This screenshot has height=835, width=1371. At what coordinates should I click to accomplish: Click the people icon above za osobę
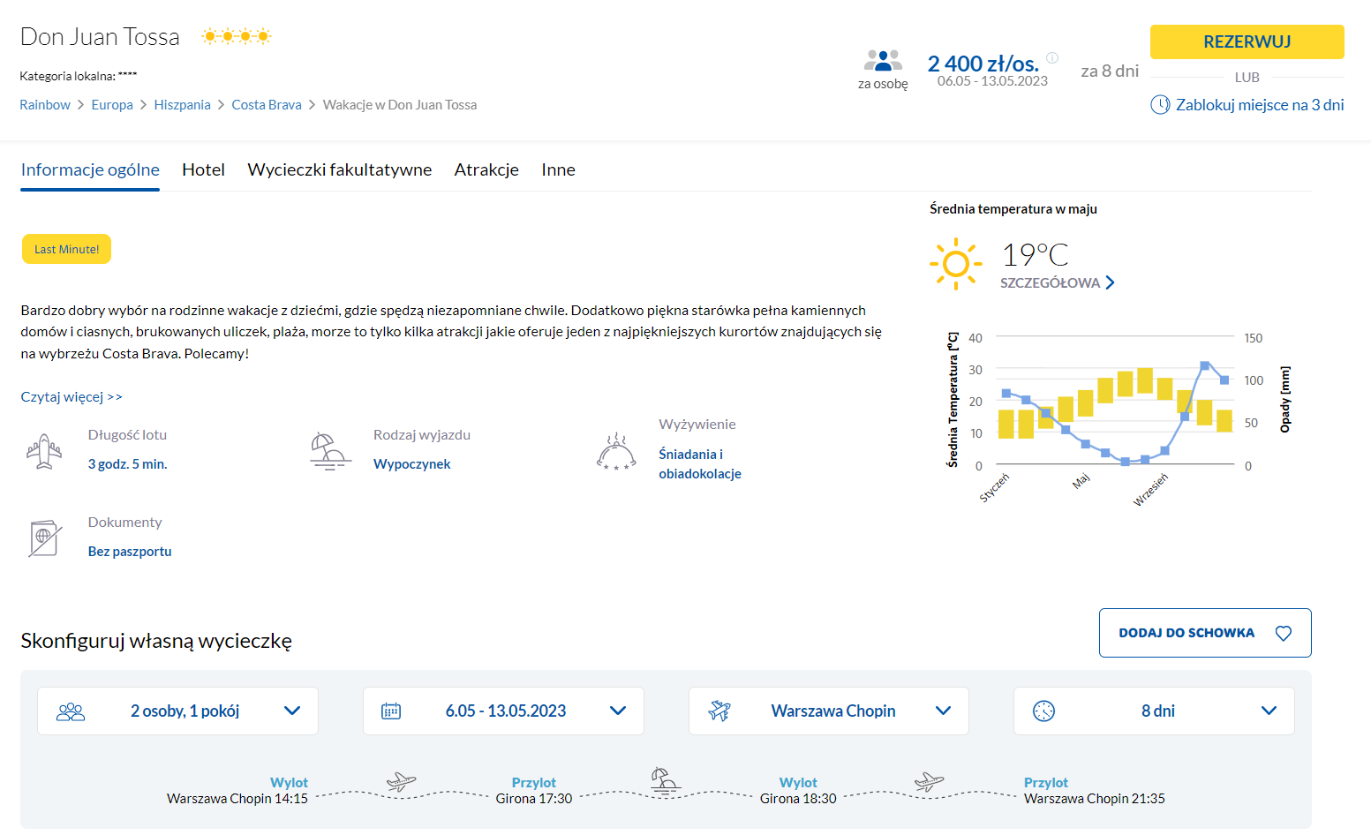[x=883, y=61]
